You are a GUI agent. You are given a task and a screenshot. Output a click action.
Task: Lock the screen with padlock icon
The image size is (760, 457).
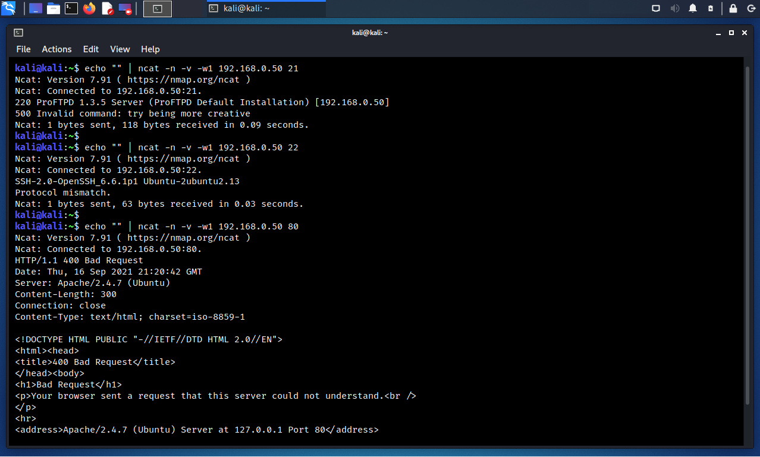[733, 8]
